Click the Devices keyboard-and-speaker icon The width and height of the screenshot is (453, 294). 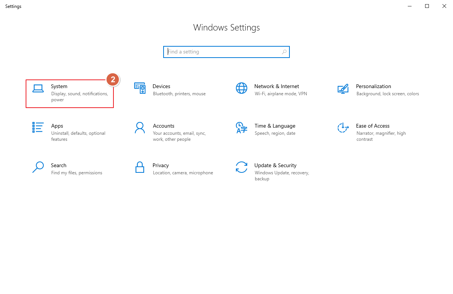[140, 88]
